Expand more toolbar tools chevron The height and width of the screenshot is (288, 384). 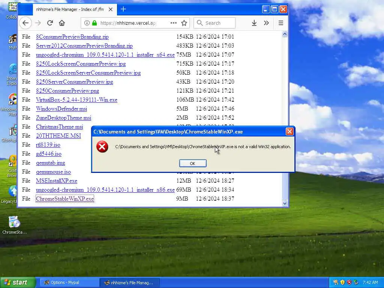point(267,23)
